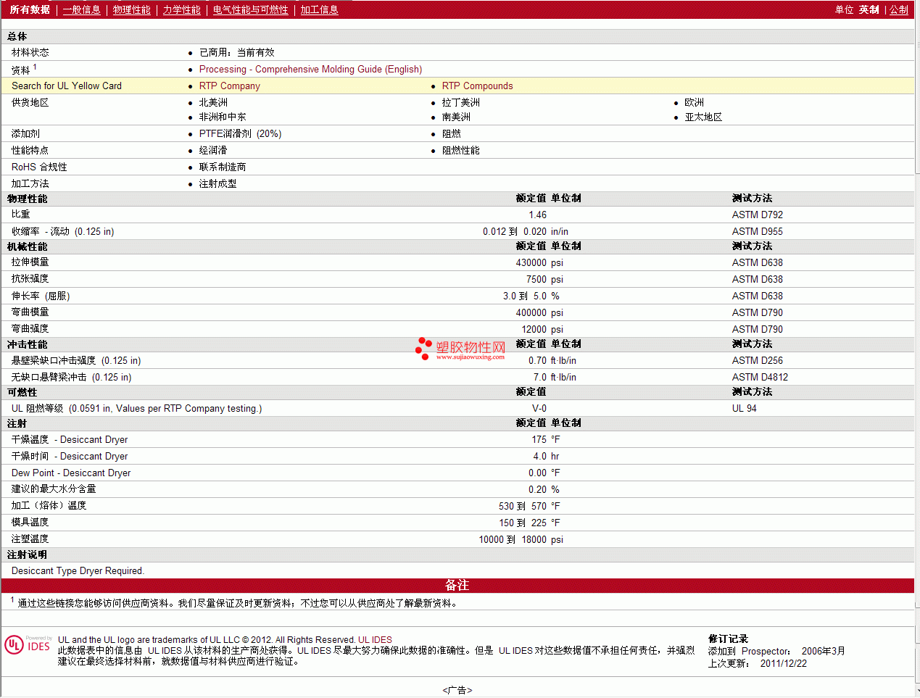Click the 注塑温度 row label

(30, 539)
